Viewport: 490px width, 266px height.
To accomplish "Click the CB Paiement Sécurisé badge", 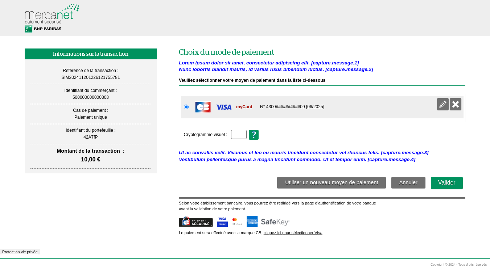I will tap(195, 222).
